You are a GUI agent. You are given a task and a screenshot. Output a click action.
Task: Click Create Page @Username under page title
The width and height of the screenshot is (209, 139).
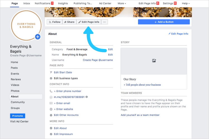(26, 56)
